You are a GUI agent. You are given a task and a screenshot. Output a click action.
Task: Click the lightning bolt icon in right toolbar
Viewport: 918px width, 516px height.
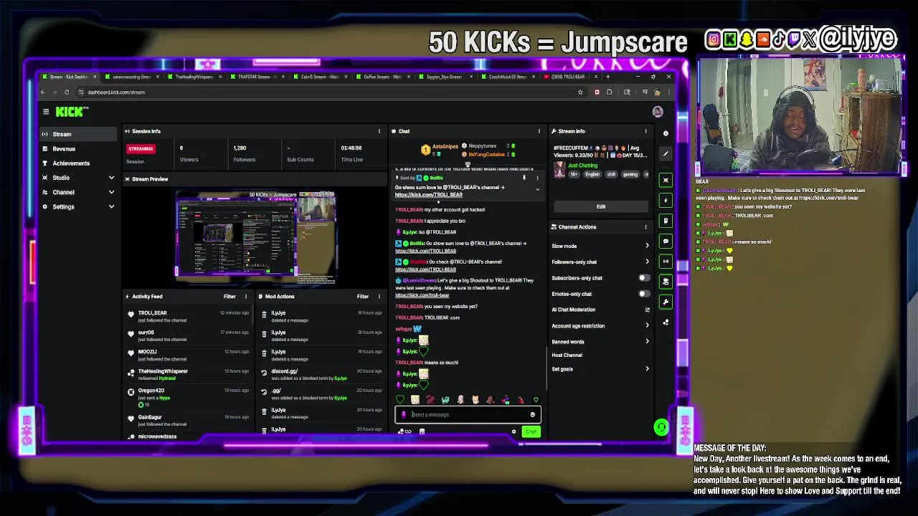(x=666, y=200)
